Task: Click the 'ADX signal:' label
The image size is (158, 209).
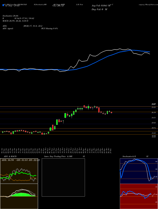Action: [x=8, y=28]
